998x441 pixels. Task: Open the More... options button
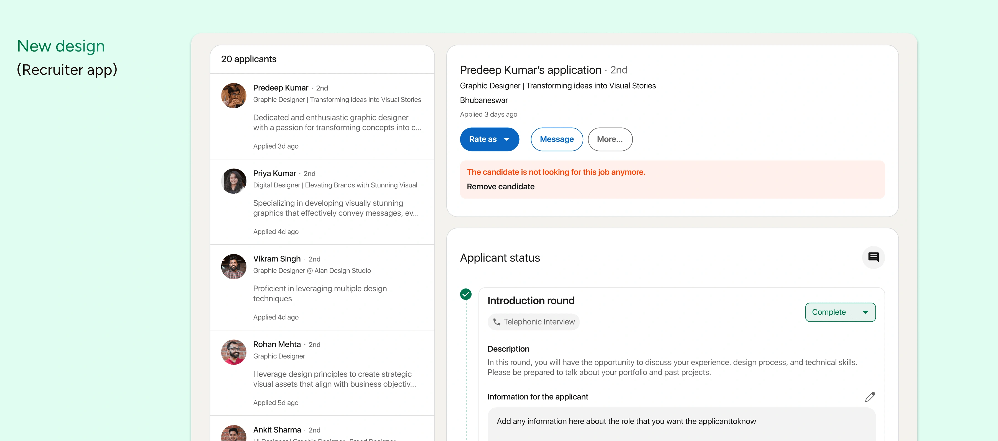[610, 139]
